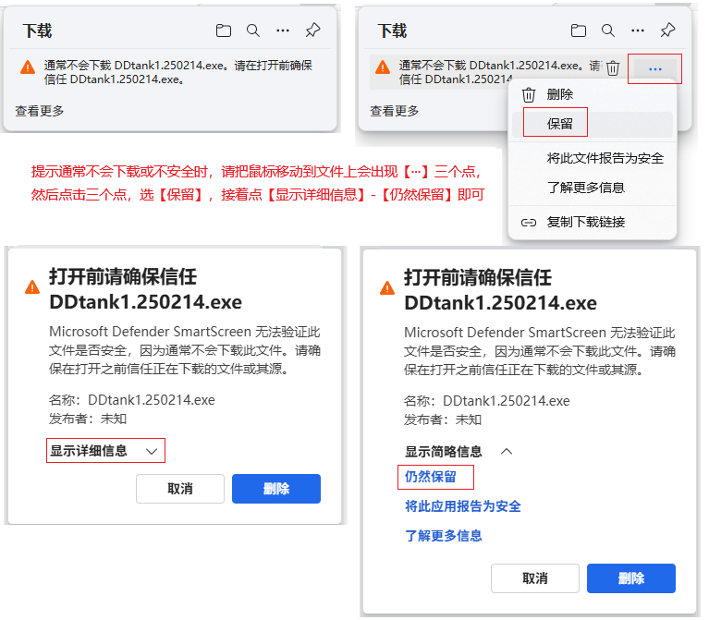Click 名称 DDtank1.250214.exe line in right dialog
Image resolution: width=709 pixels, height=620 pixels.
point(487,401)
